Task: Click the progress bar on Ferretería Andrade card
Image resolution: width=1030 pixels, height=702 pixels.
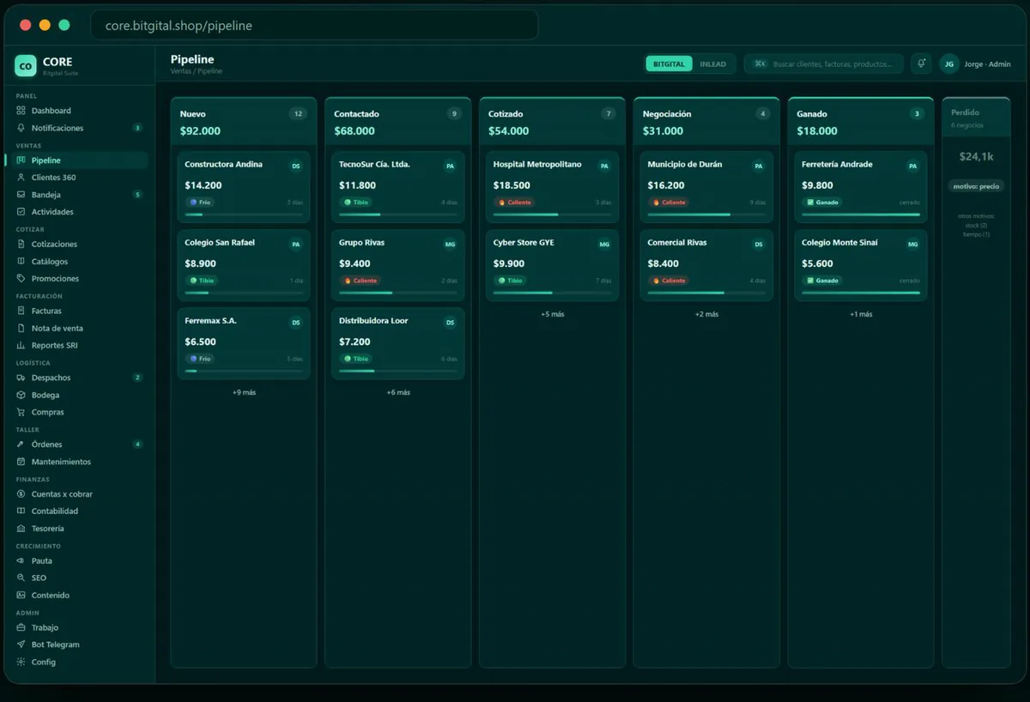Action: [x=861, y=215]
